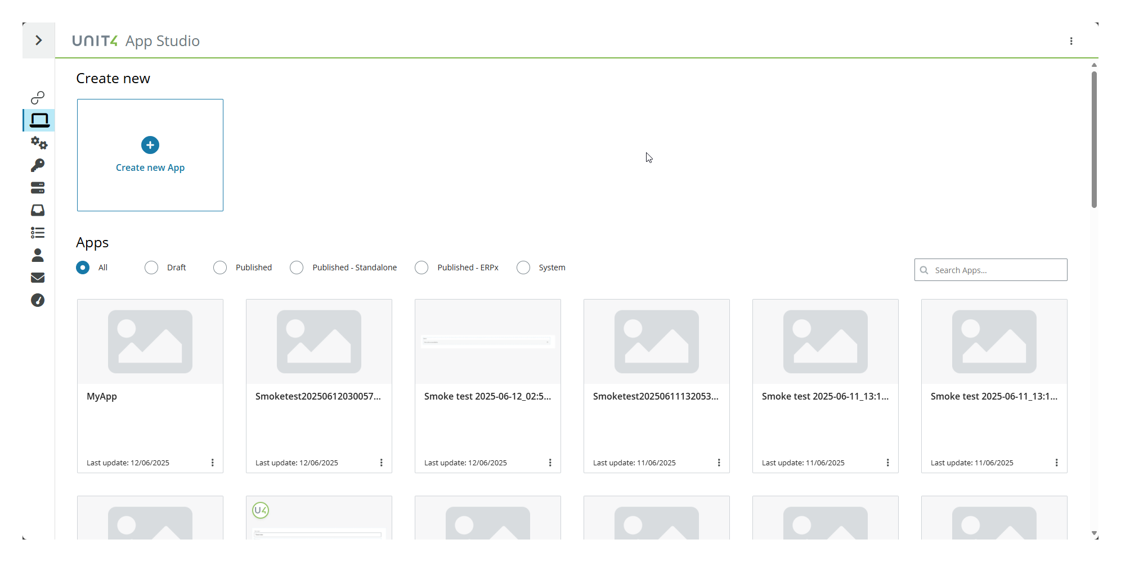The height and width of the screenshot is (562, 1121).
Task: Click the speedometer dashboard icon in the sidebar
Action: (x=38, y=300)
